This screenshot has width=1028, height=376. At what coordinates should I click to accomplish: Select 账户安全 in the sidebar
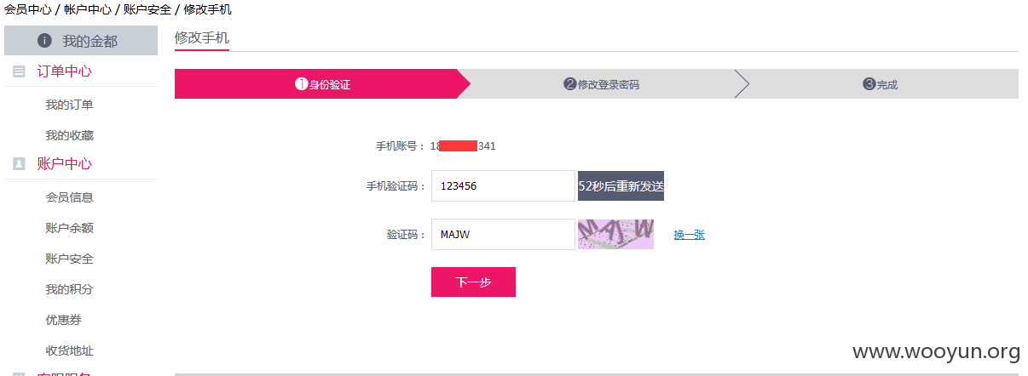point(69,259)
